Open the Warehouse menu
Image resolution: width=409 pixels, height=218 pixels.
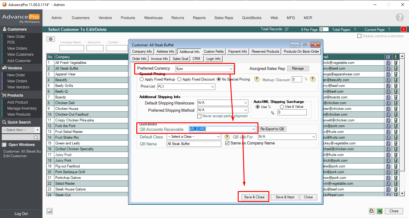click(153, 18)
